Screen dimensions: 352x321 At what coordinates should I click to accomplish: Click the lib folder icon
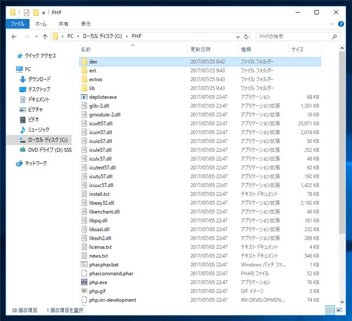tap(84, 88)
